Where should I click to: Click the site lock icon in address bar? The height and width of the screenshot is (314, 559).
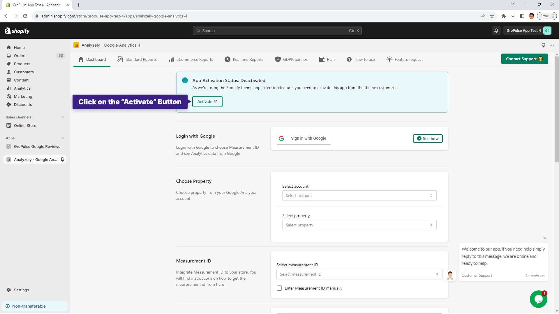click(x=37, y=16)
